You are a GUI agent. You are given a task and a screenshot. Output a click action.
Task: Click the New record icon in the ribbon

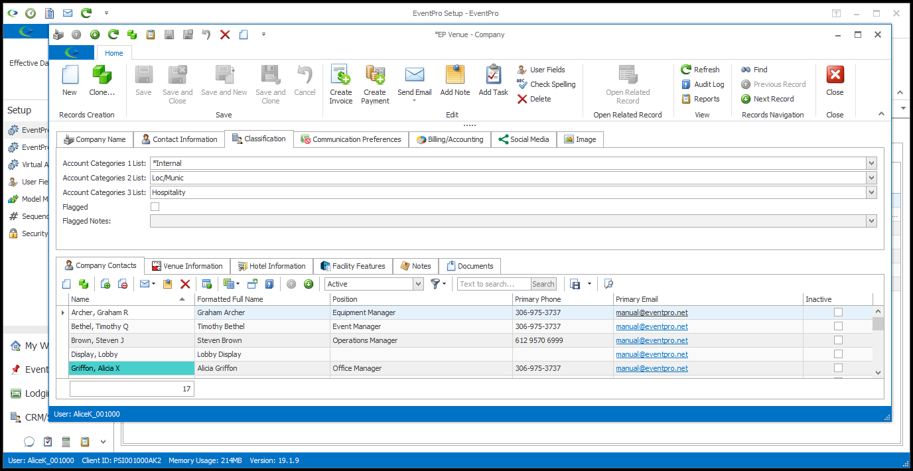click(x=70, y=74)
